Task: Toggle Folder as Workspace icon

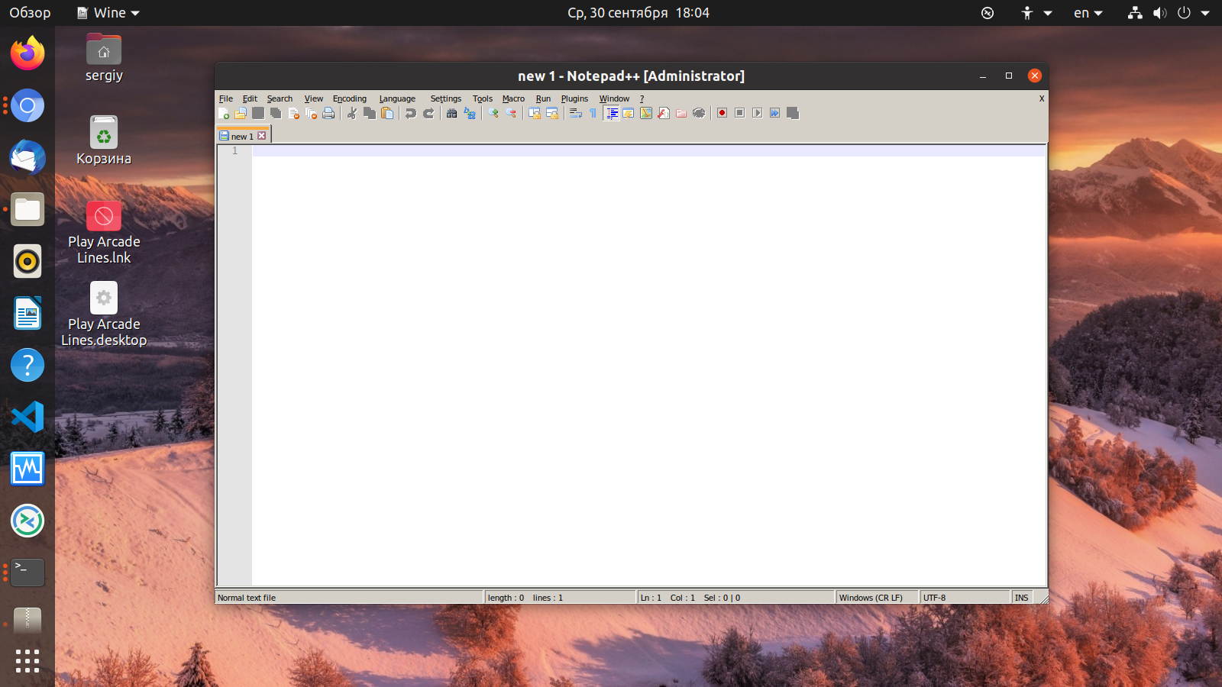Action: [x=681, y=113]
